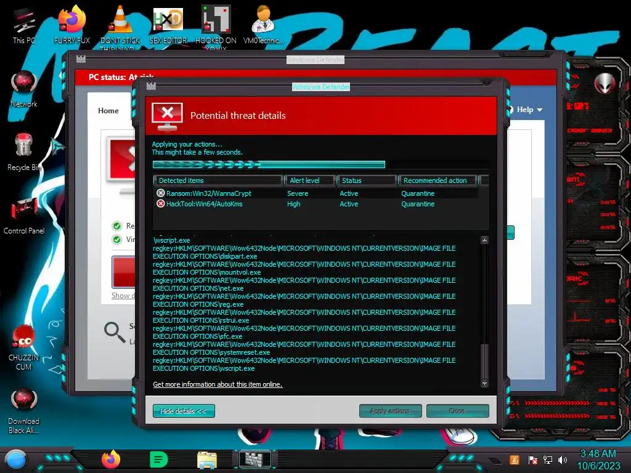Click the Alert level column header
The height and width of the screenshot is (473, 631).
[310, 180]
